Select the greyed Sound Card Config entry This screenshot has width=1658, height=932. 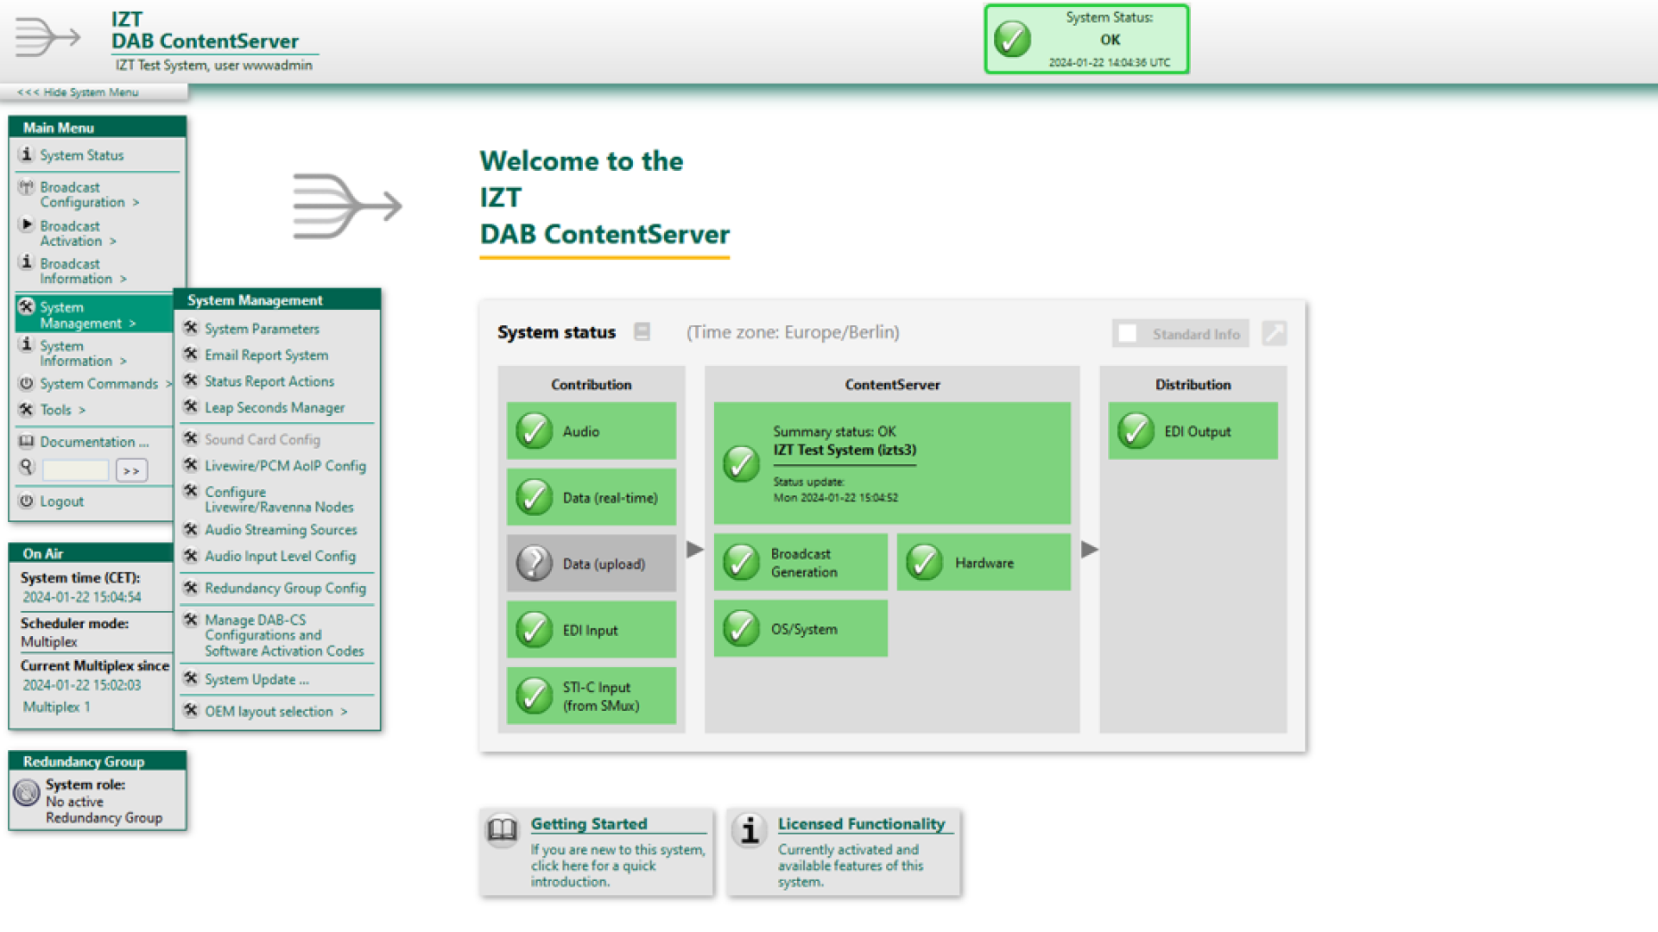point(263,439)
